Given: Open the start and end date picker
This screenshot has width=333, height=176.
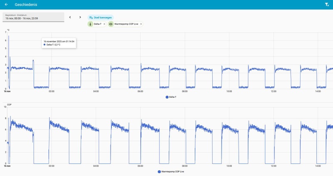Looking at the screenshot, I should [33, 17].
